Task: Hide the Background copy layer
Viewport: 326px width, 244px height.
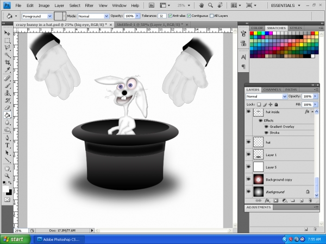Action: coord(248,179)
